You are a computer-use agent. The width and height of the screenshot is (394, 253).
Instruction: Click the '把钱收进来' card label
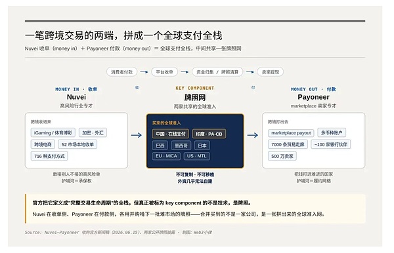click(x=41, y=122)
